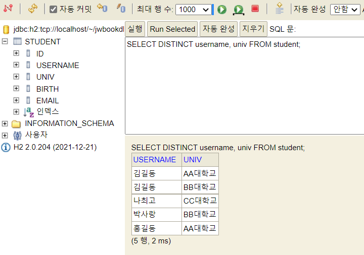Screen dimensions: 364x255
Task: Click the rollback icon
Action: tap(102, 8)
